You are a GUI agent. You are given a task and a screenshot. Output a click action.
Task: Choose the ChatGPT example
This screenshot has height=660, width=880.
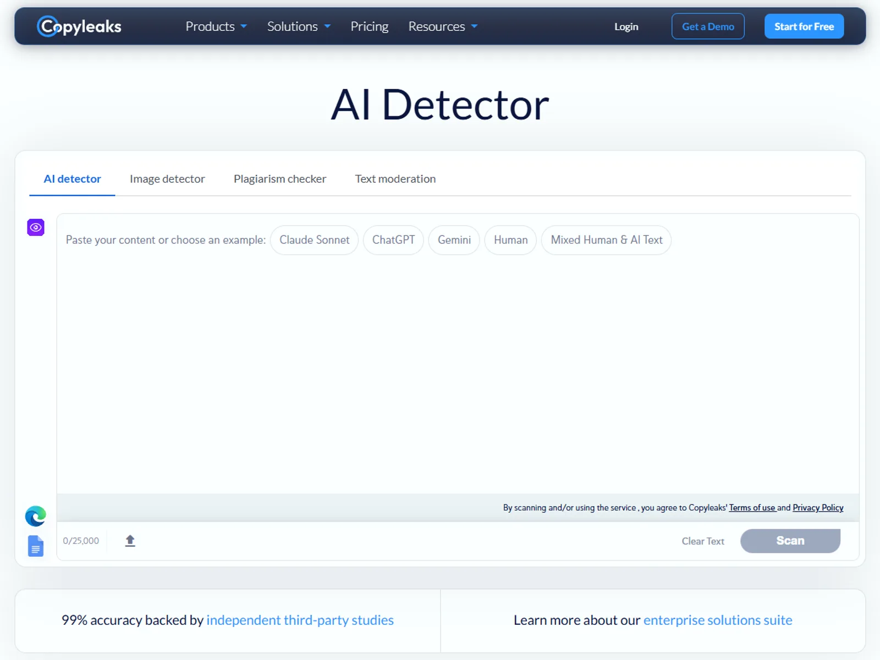(x=393, y=240)
